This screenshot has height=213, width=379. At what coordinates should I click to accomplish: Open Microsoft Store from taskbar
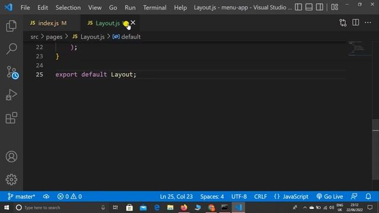click(129, 208)
